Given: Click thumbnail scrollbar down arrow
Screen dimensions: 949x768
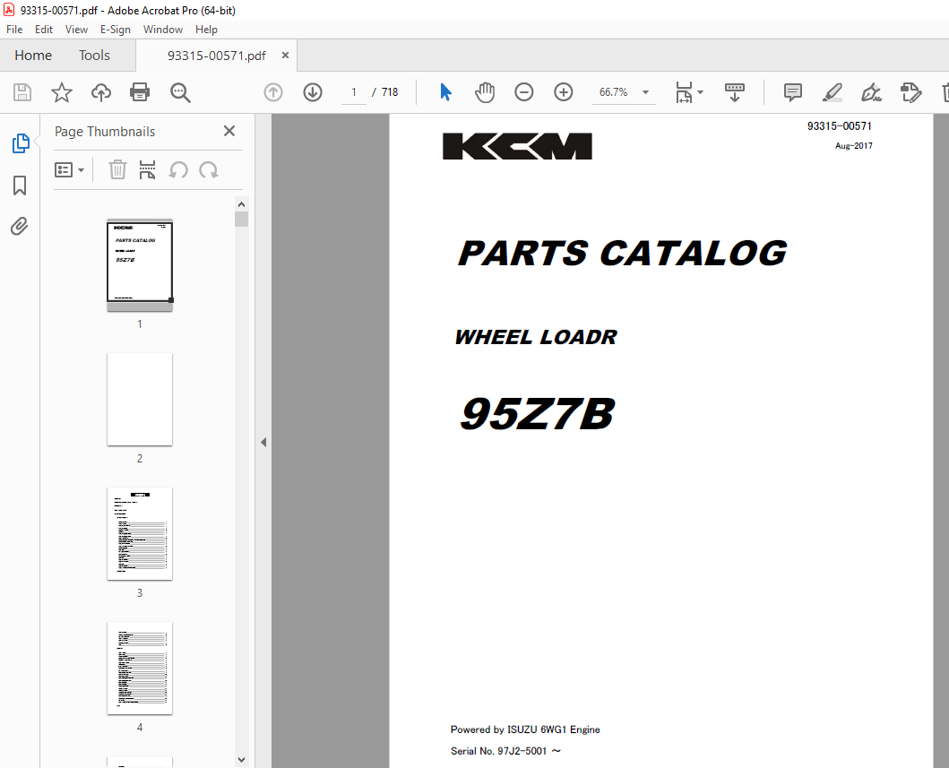Looking at the screenshot, I should (241, 760).
